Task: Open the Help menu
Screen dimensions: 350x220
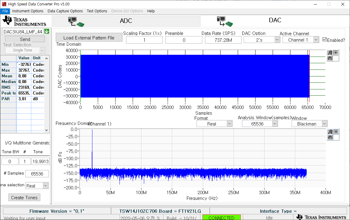Action: point(151,11)
